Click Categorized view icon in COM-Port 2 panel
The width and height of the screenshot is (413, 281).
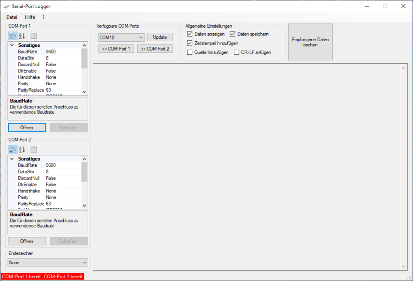[13, 150]
